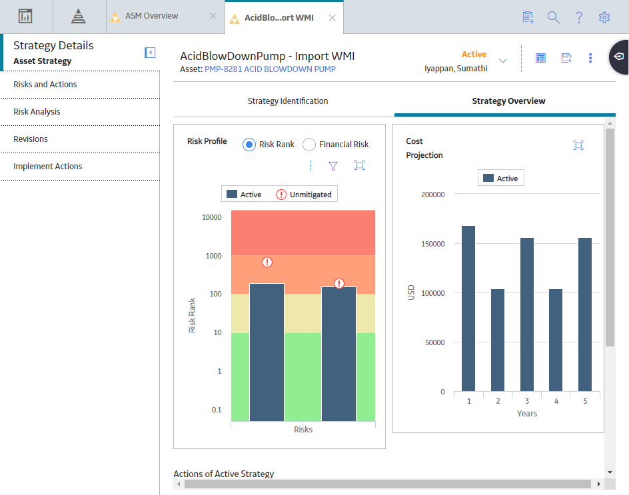This screenshot has height=495, width=629.
Task: Click the Year 5 cost bar
Action: click(x=585, y=314)
